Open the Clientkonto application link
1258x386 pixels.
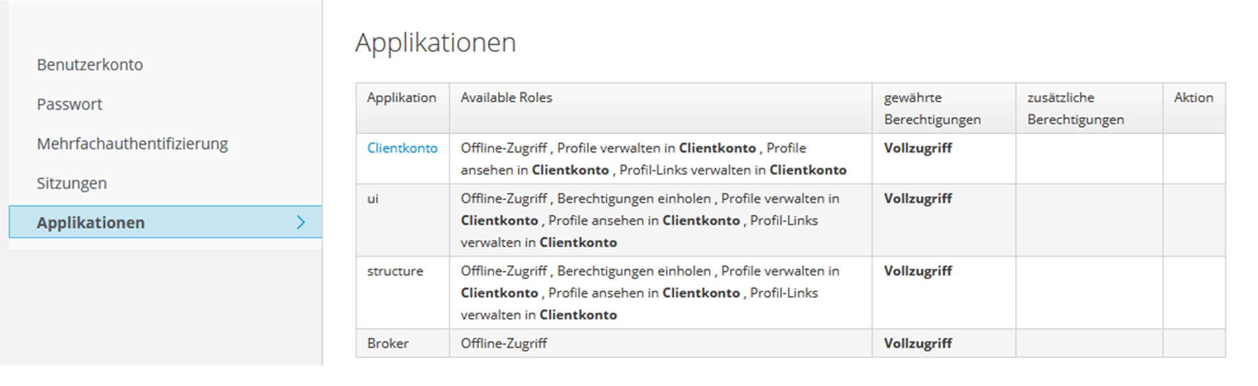click(x=402, y=148)
